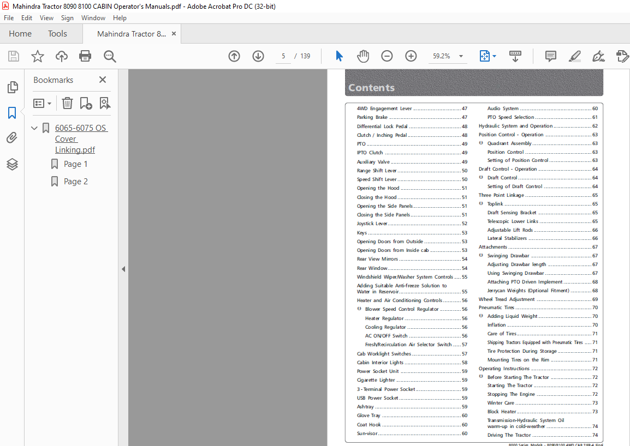
Task: Activate the Hand pan tool
Action: 363,56
